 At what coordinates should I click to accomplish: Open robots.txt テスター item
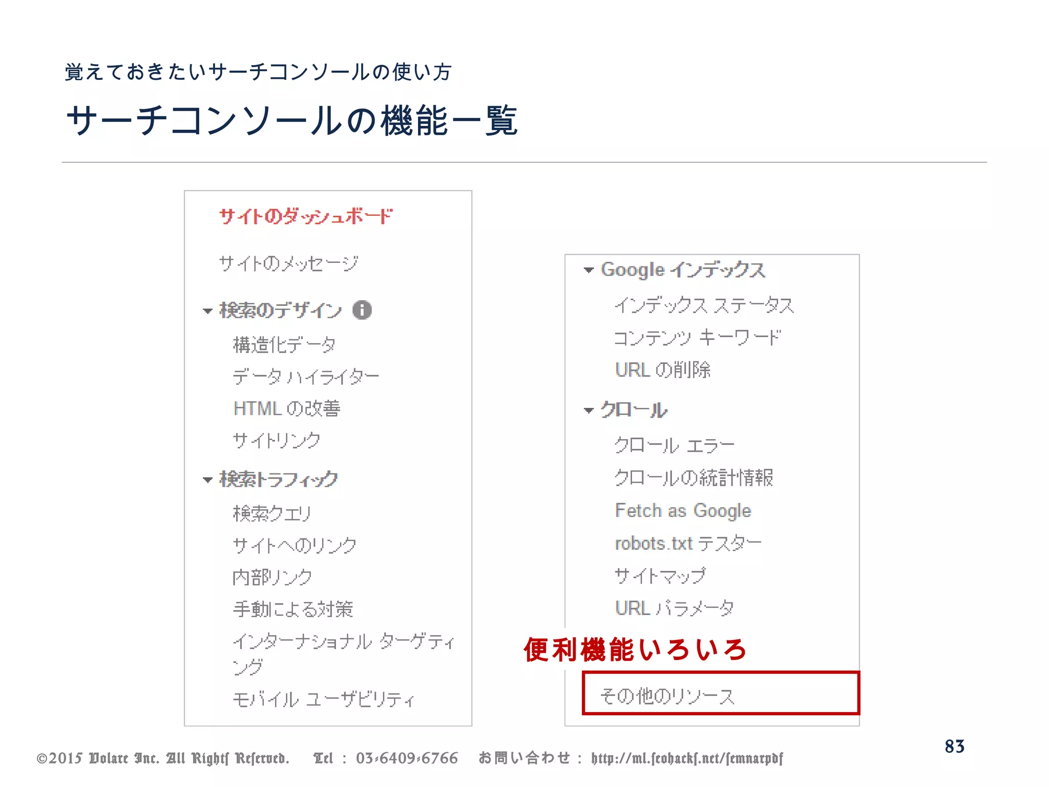pyautogui.click(x=688, y=543)
